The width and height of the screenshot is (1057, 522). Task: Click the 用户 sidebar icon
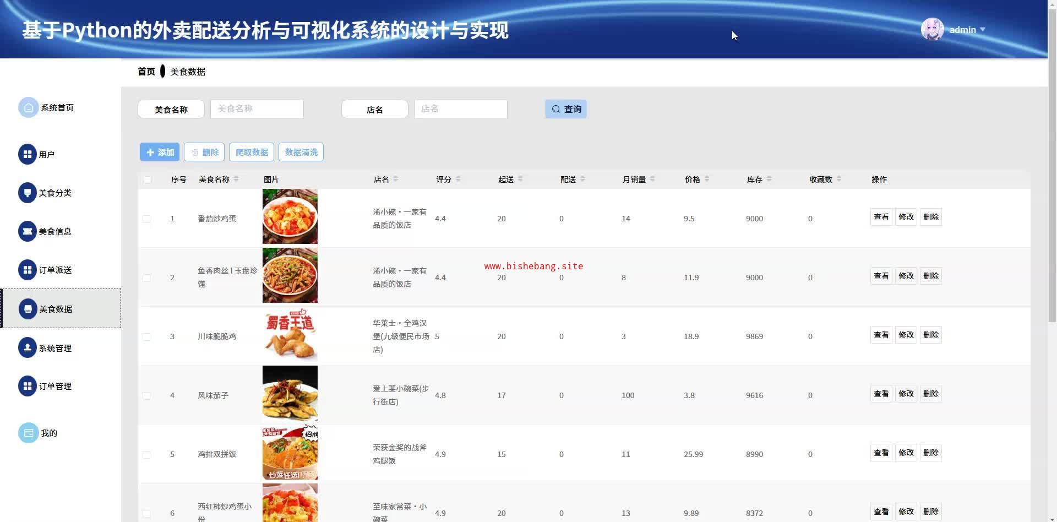(27, 155)
